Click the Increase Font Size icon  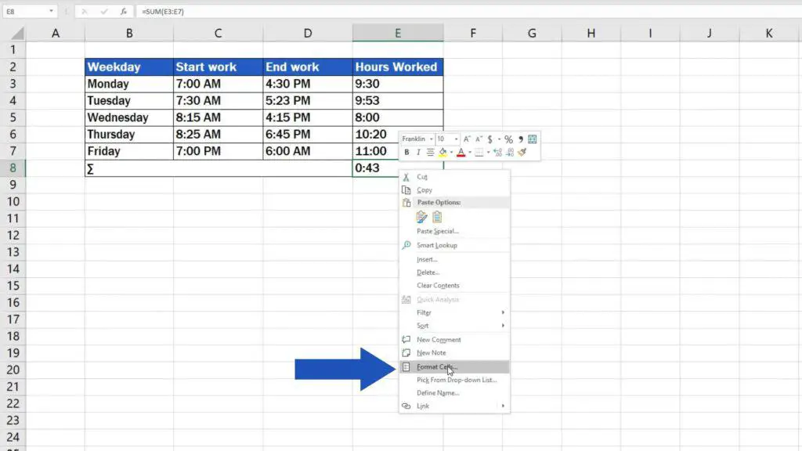click(x=467, y=139)
